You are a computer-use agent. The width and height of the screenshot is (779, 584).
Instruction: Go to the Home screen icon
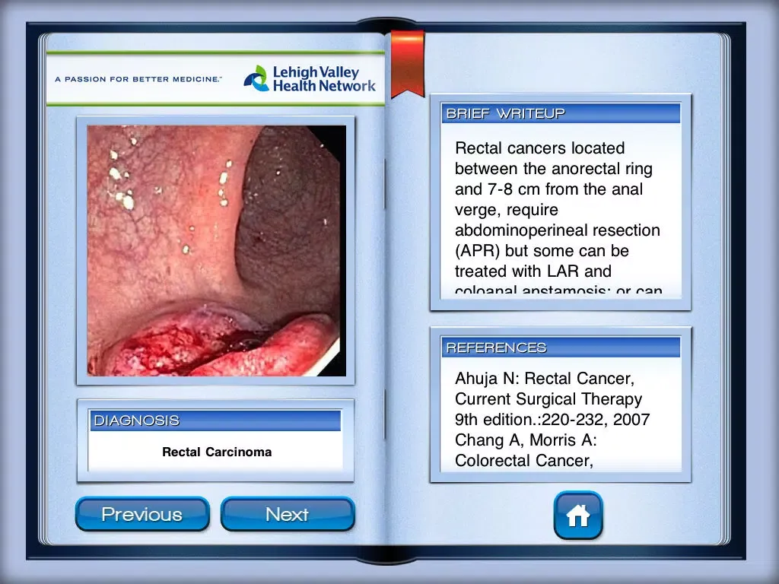pyautogui.click(x=578, y=515)
